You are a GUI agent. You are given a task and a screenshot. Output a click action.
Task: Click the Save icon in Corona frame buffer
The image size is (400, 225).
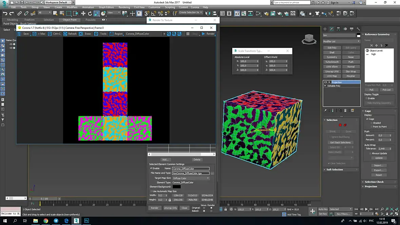click(20, 34)
